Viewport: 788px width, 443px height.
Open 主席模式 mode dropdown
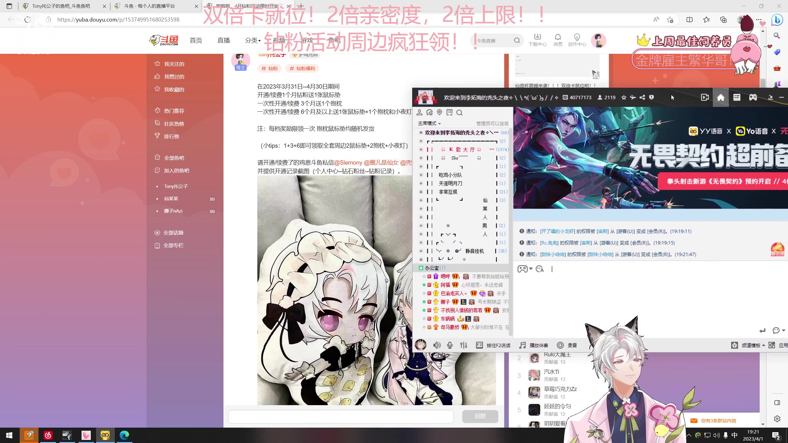(x=429, y=123)
